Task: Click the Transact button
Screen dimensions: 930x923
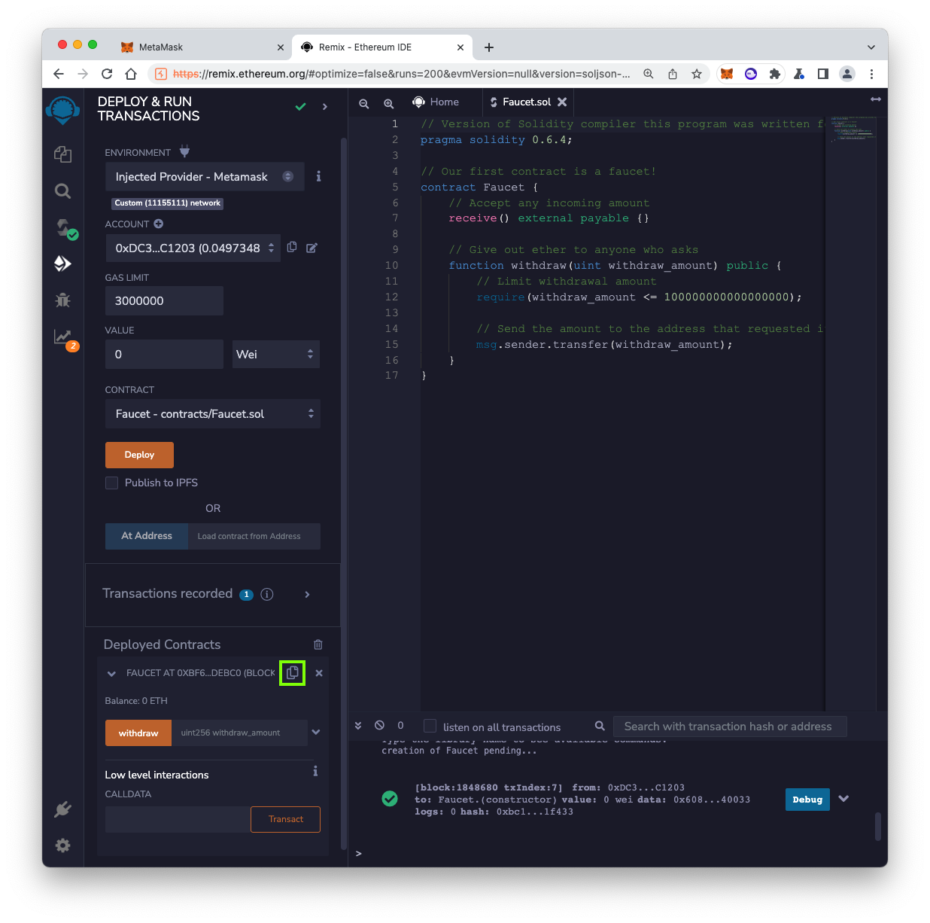Action: (285, 819)
